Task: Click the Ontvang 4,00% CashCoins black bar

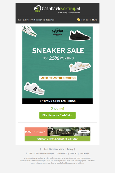Action: (57, 101)
